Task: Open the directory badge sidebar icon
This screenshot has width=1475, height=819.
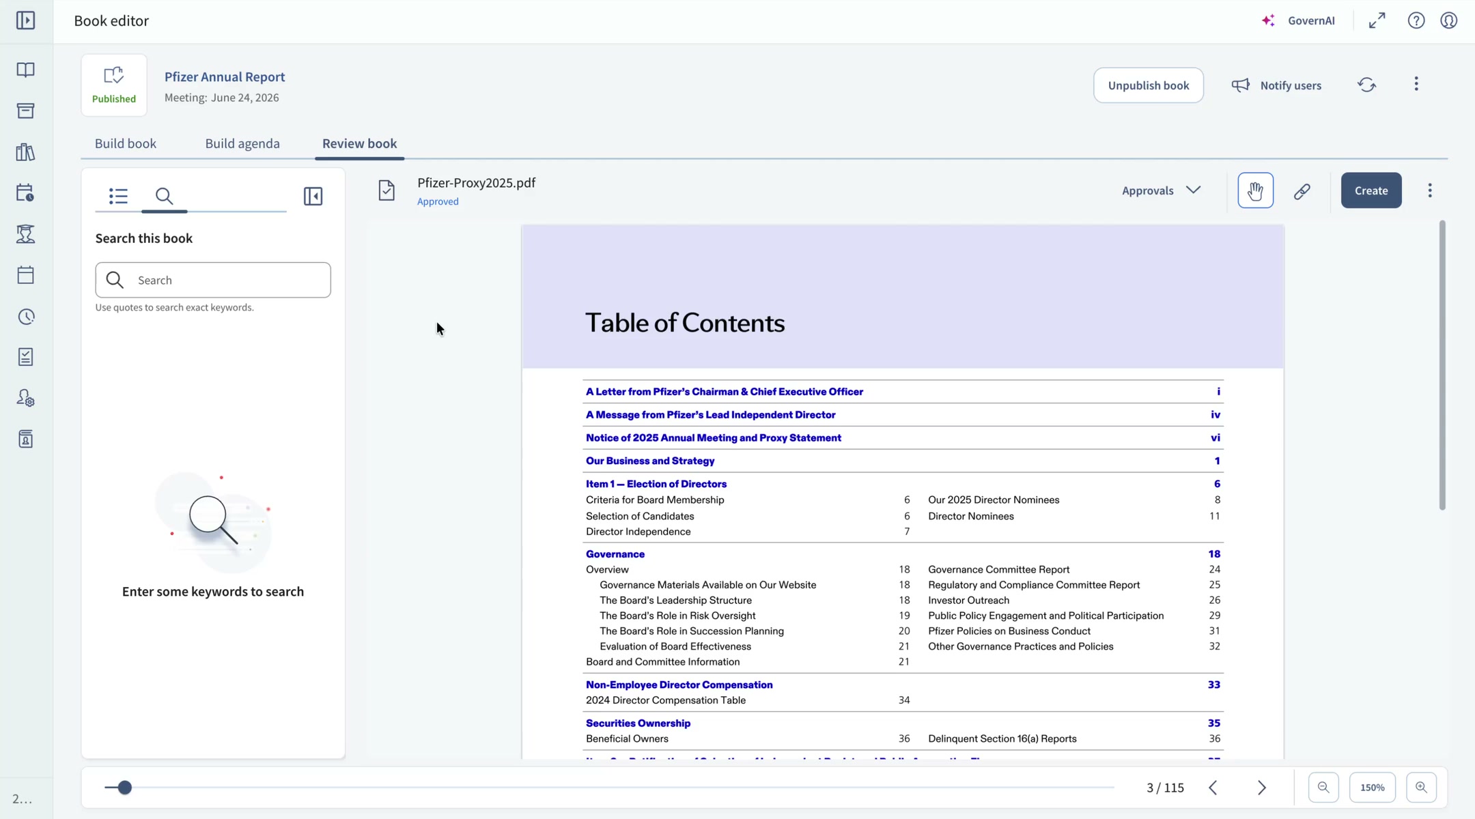Action: [x=25, y=439]
